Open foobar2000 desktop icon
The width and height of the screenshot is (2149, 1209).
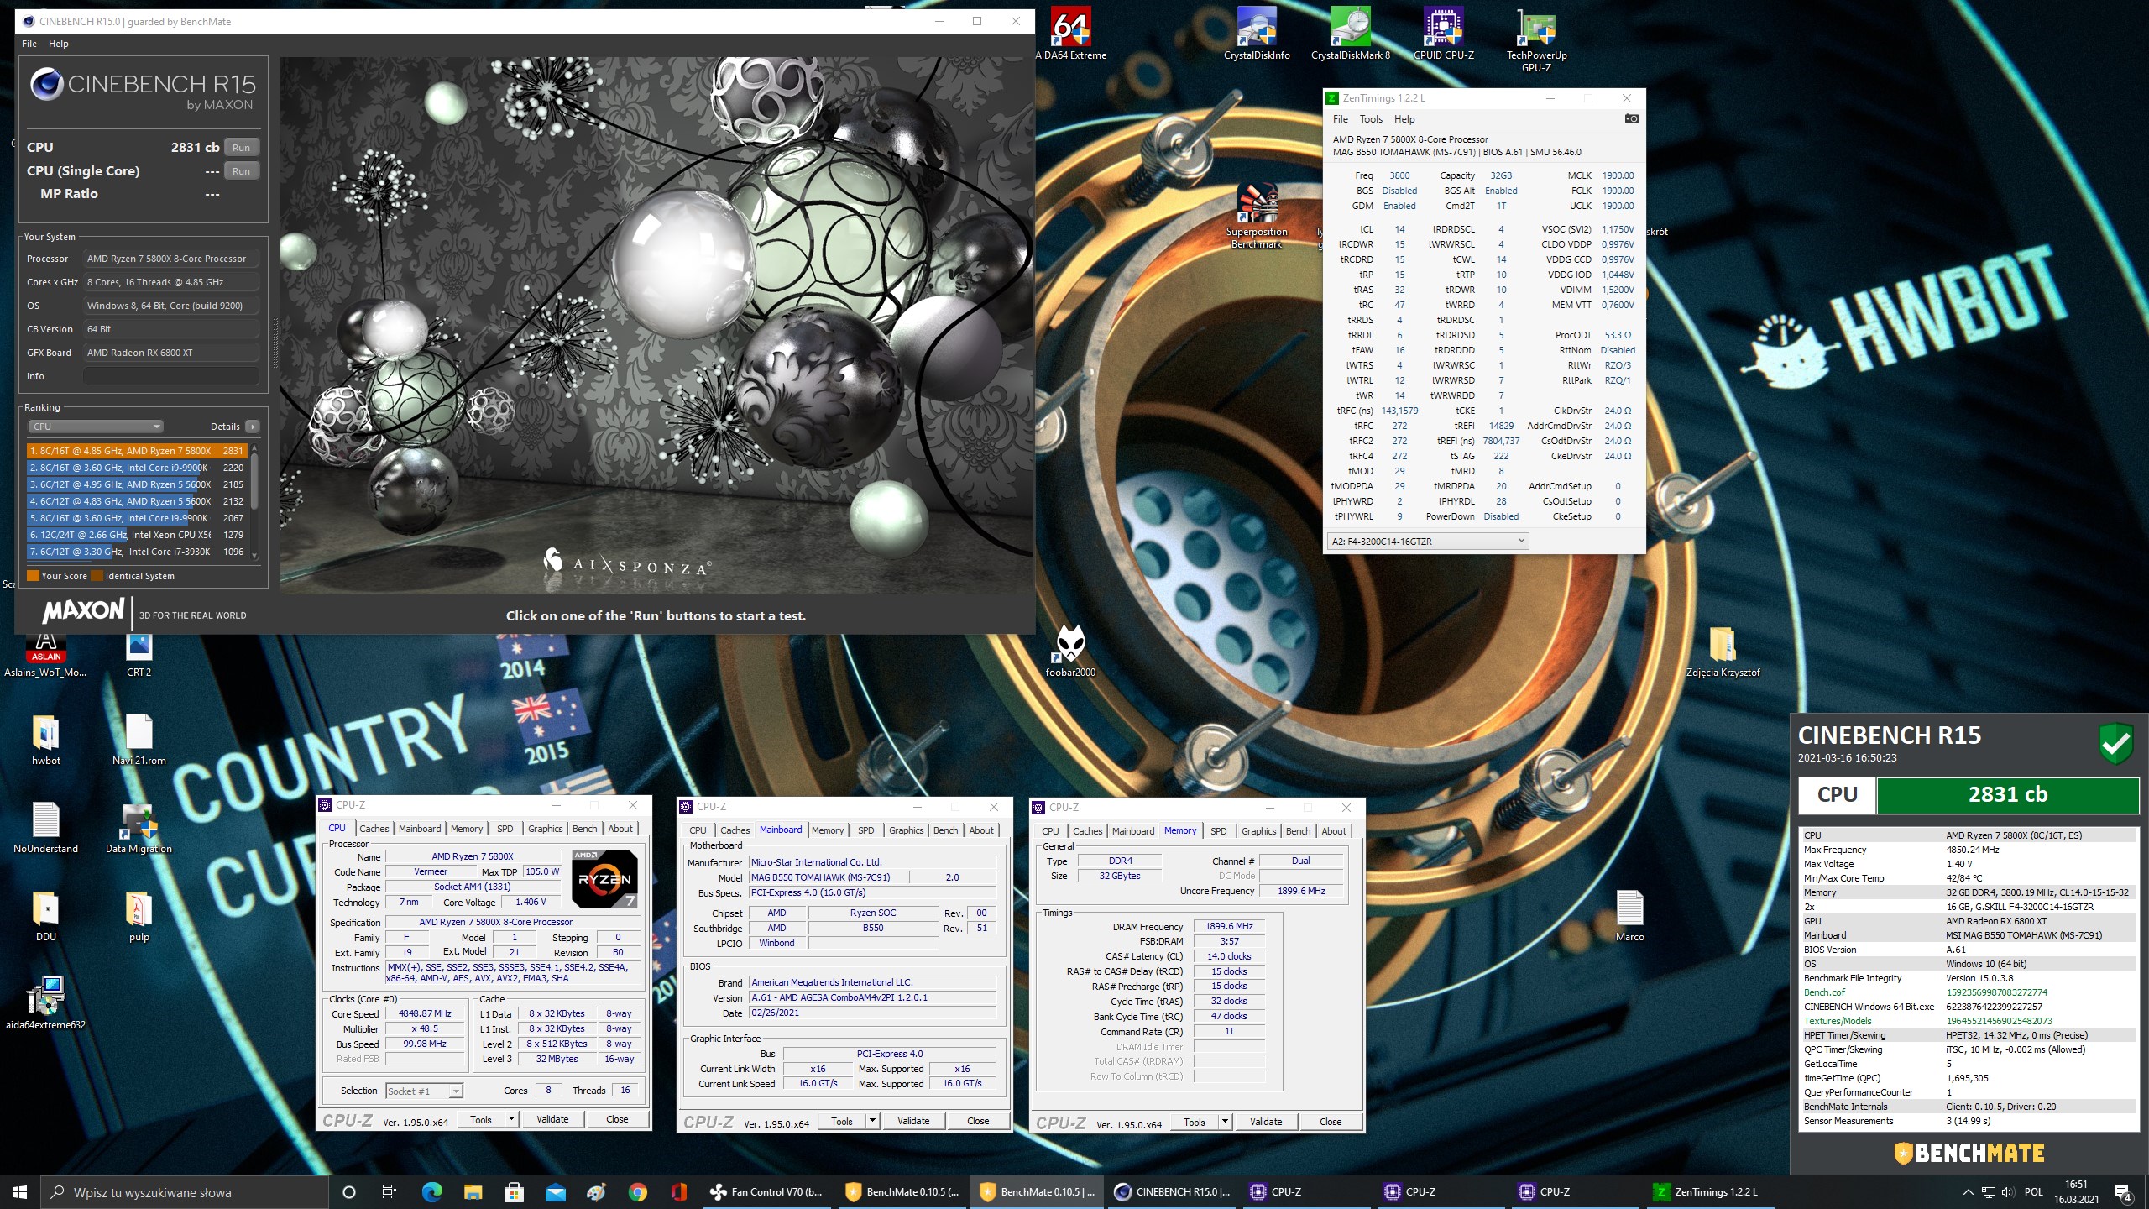1070,651
